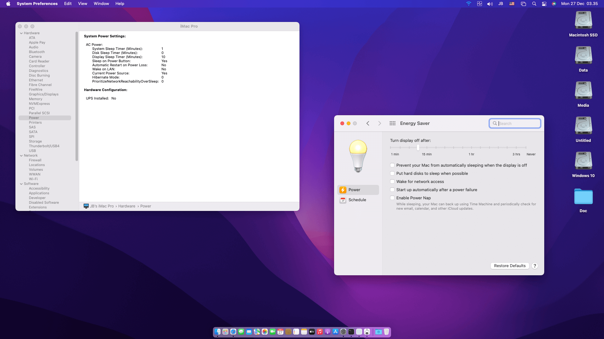Open the Schedule pane in the sidebar
This screenshot has height=339, width=604.
[x=357, y=200]
